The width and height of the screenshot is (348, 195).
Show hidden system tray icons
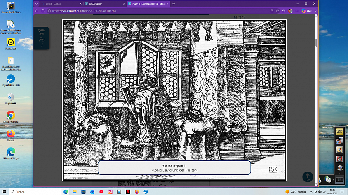click(311, 192)
